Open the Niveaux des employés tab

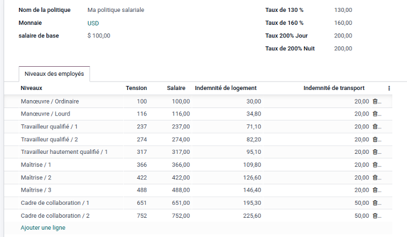coord(54,74)
